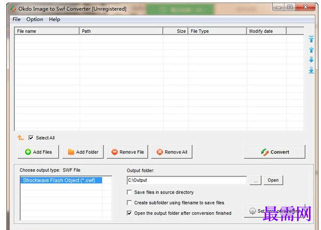The image size is (321, 230).
Task: Move selected file up one position
Action: point(311,49)
